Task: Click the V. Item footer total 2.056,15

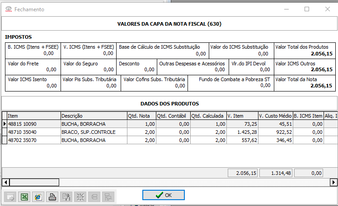Action: pos(243,173)
